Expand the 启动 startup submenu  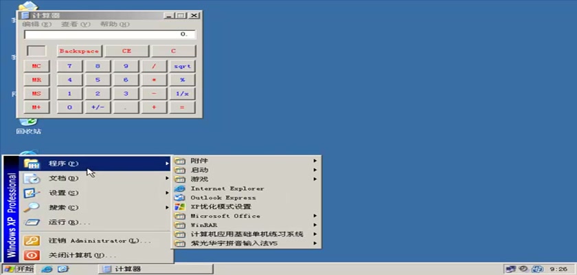(247, 170)
